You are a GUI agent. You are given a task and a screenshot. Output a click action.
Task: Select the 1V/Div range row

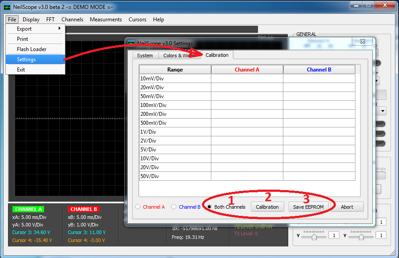click(x=247, y=132)
